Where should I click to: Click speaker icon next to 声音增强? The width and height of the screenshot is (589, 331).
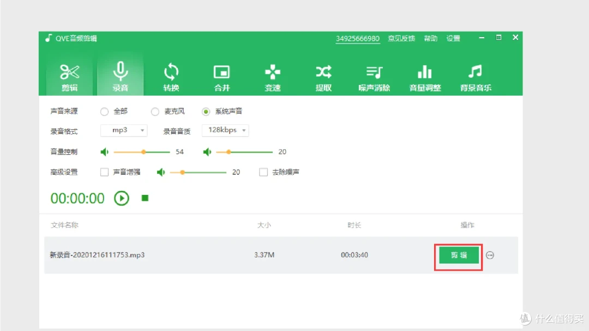point(161,172)
